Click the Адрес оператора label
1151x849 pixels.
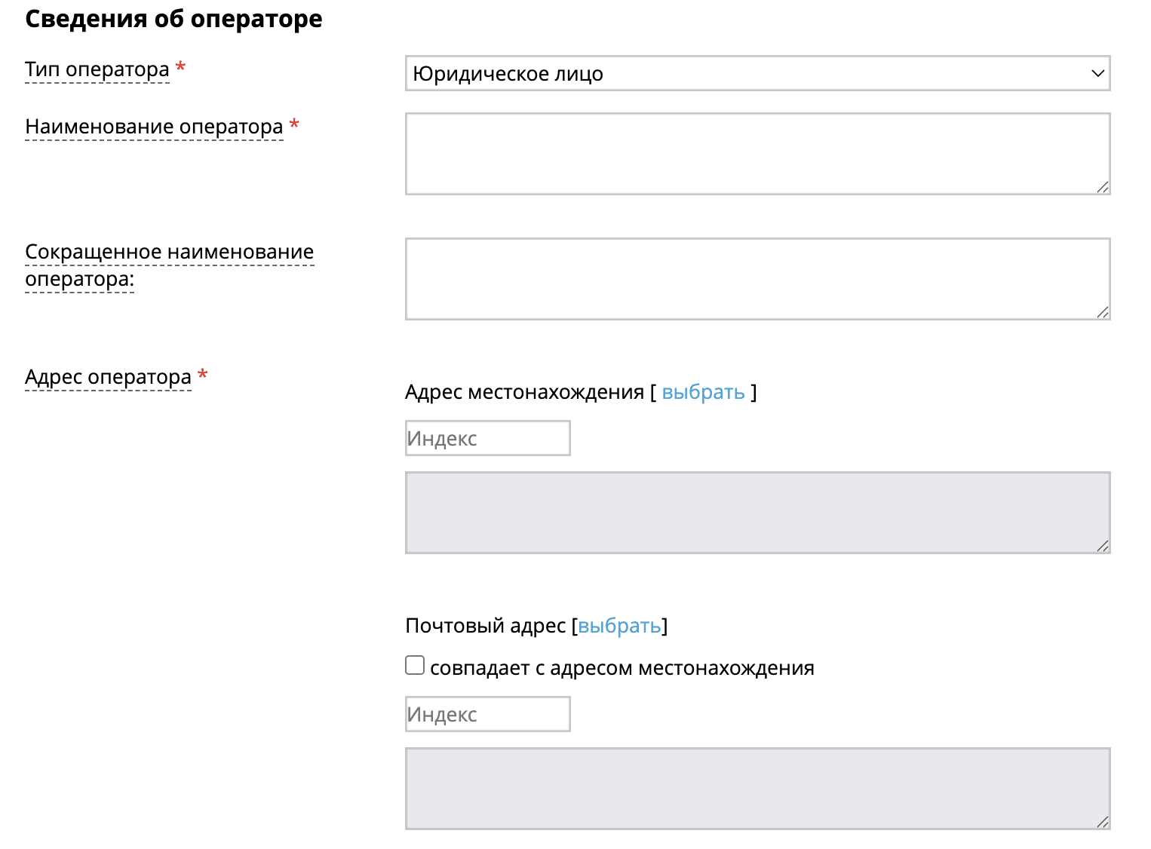(108, 377)
